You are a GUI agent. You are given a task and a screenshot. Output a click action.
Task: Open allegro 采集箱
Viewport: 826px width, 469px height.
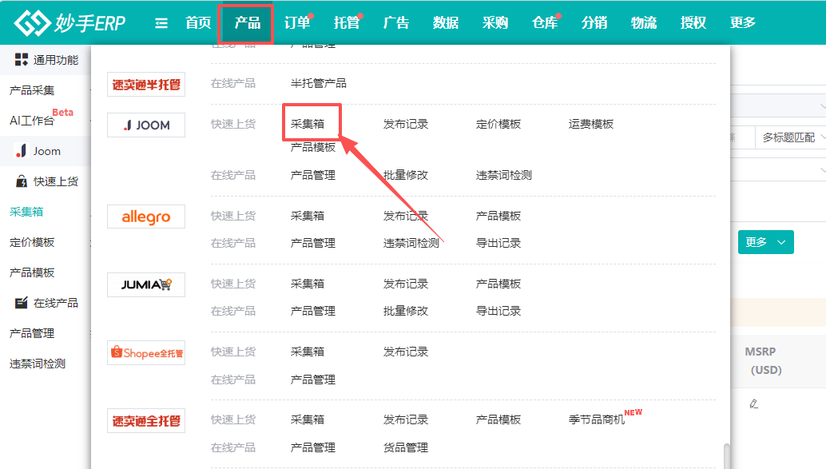tap(308, 216)
